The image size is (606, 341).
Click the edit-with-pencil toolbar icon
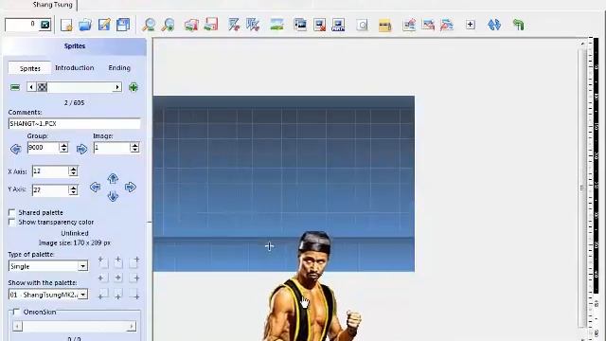tap(104, 26)
